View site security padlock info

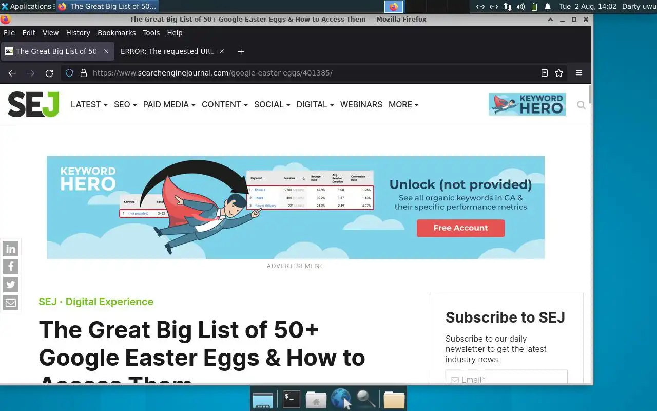[84, 73]
